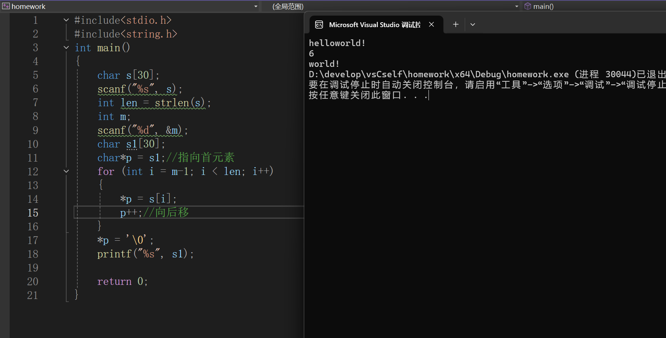
Task: Click the homework.exe path line in console
Action: tap(487, 74)
